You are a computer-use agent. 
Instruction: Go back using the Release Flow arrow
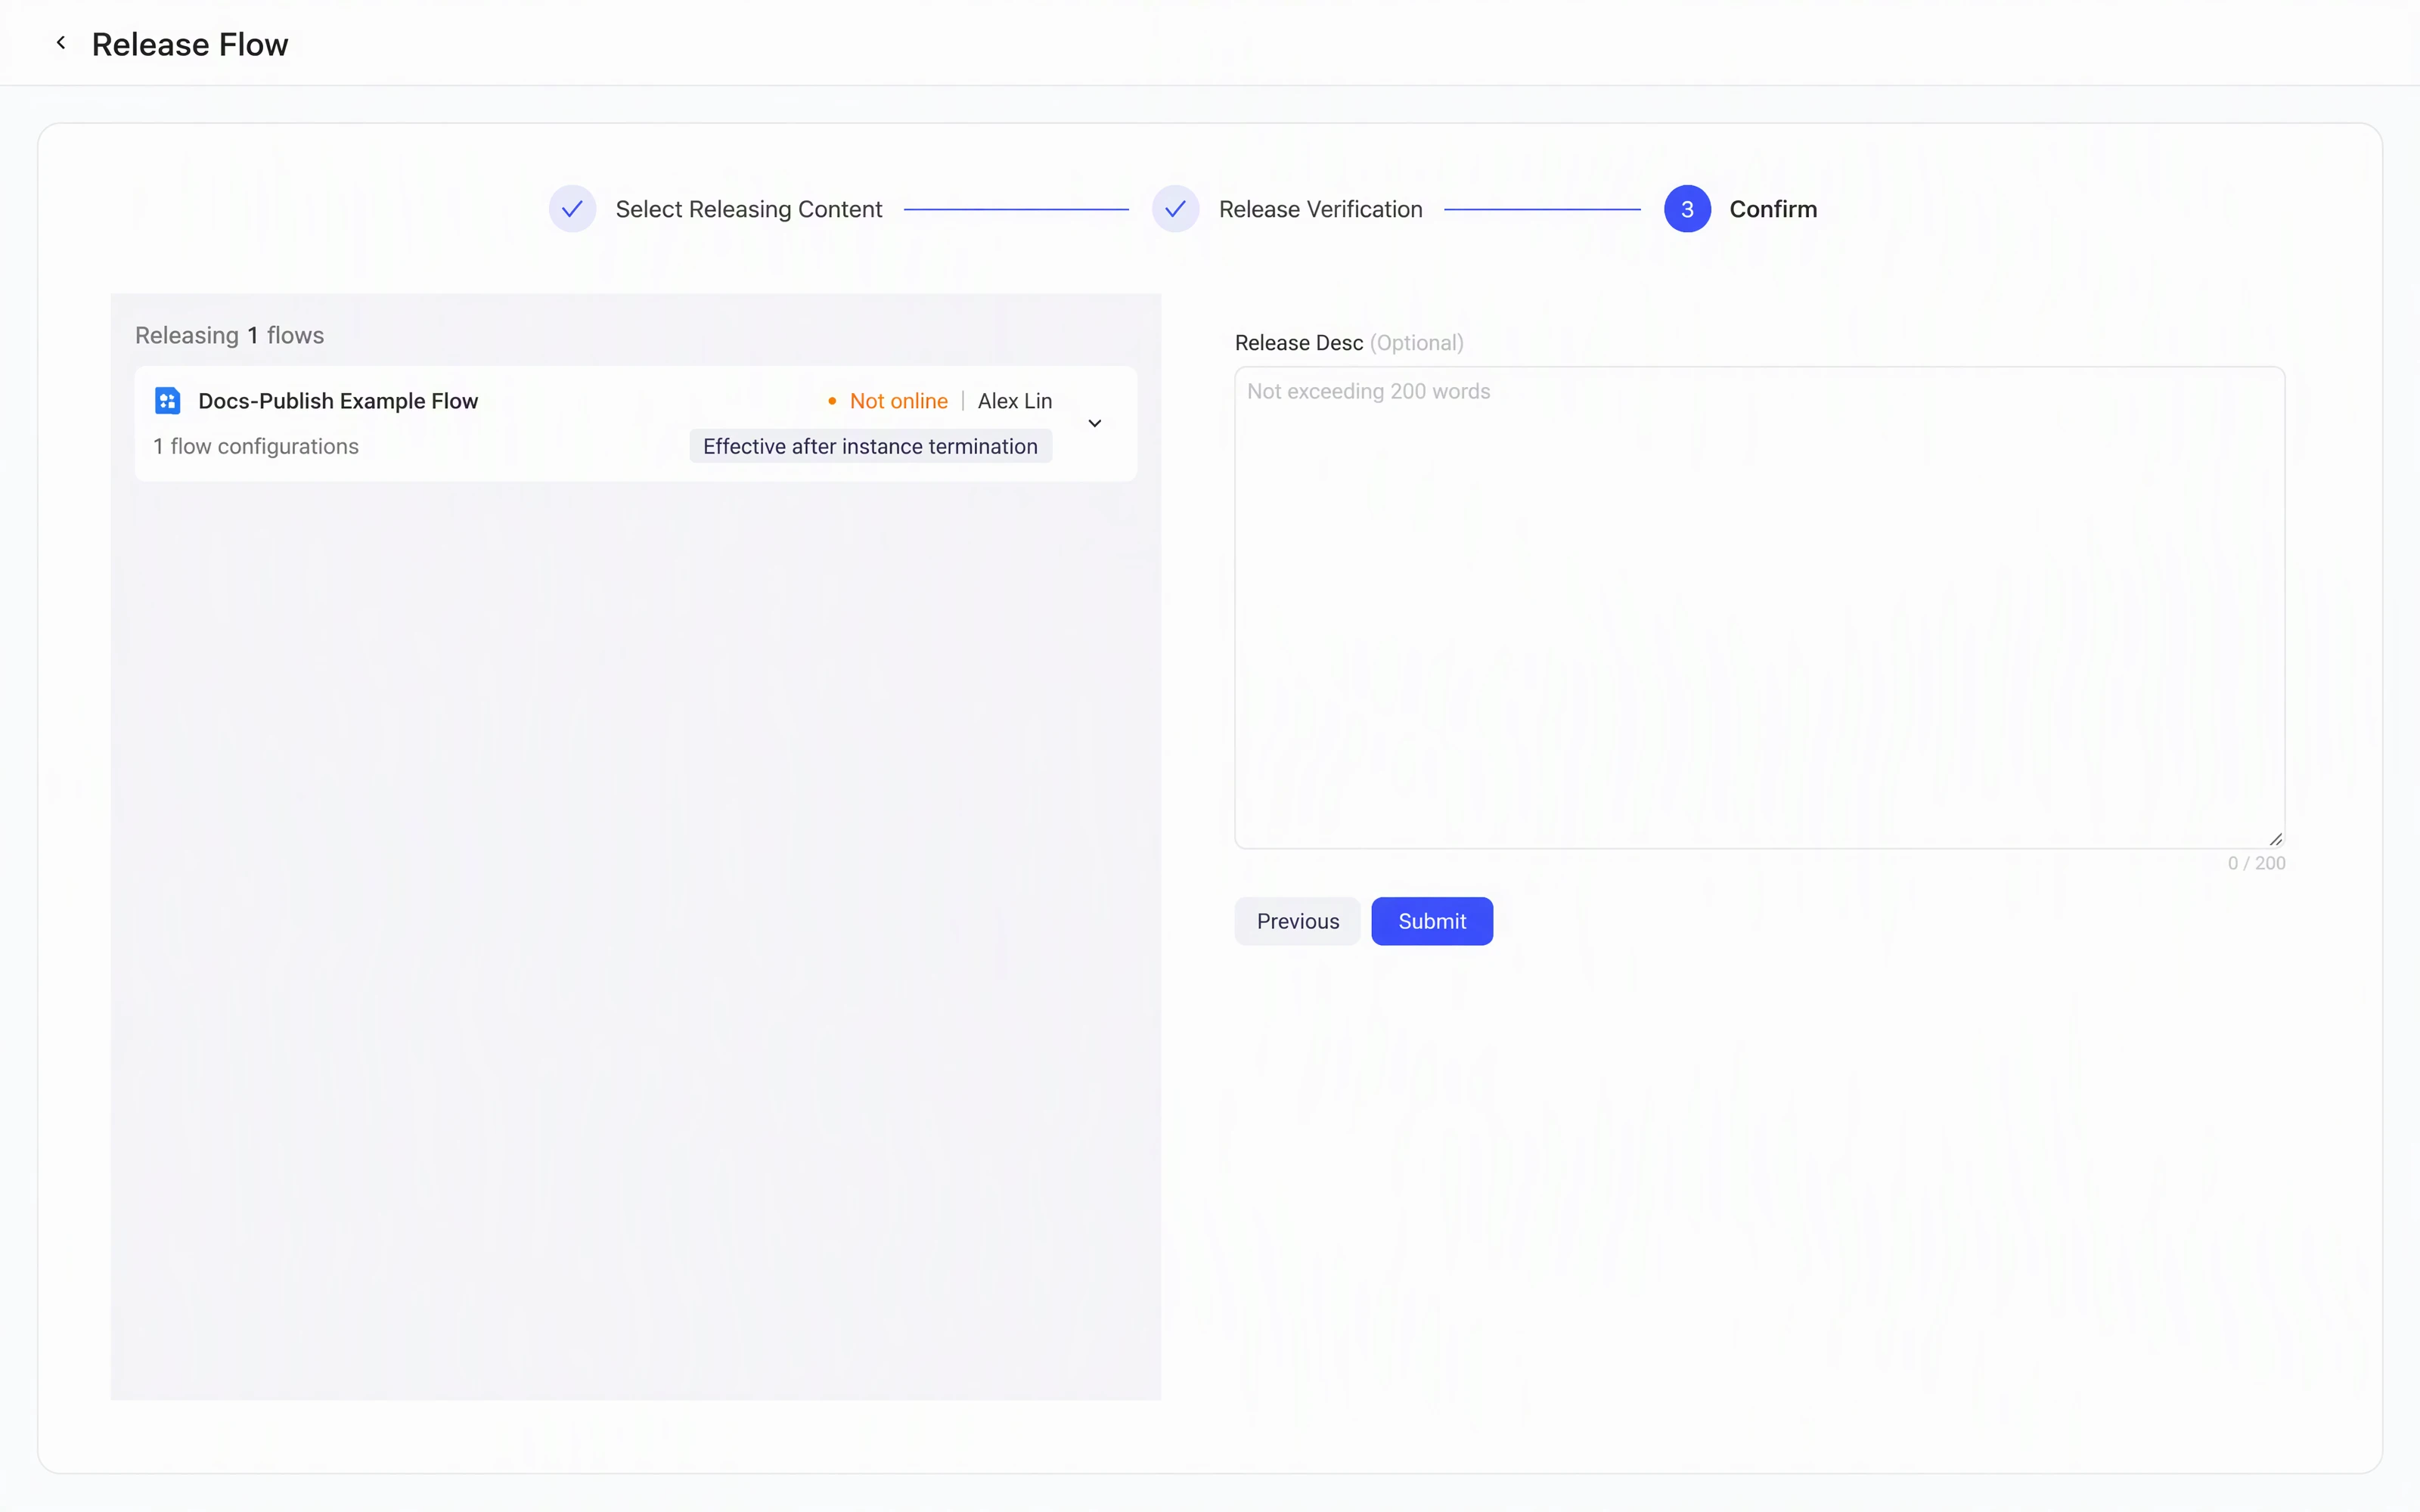click(x=61, y=43)
